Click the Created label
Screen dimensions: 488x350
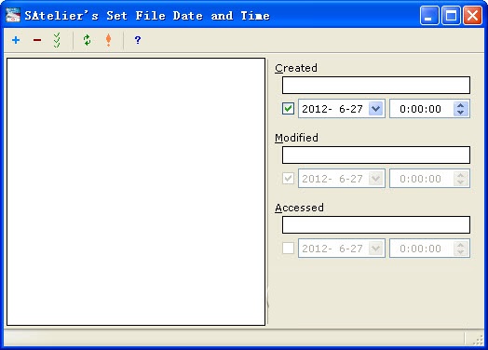[296, 68]
